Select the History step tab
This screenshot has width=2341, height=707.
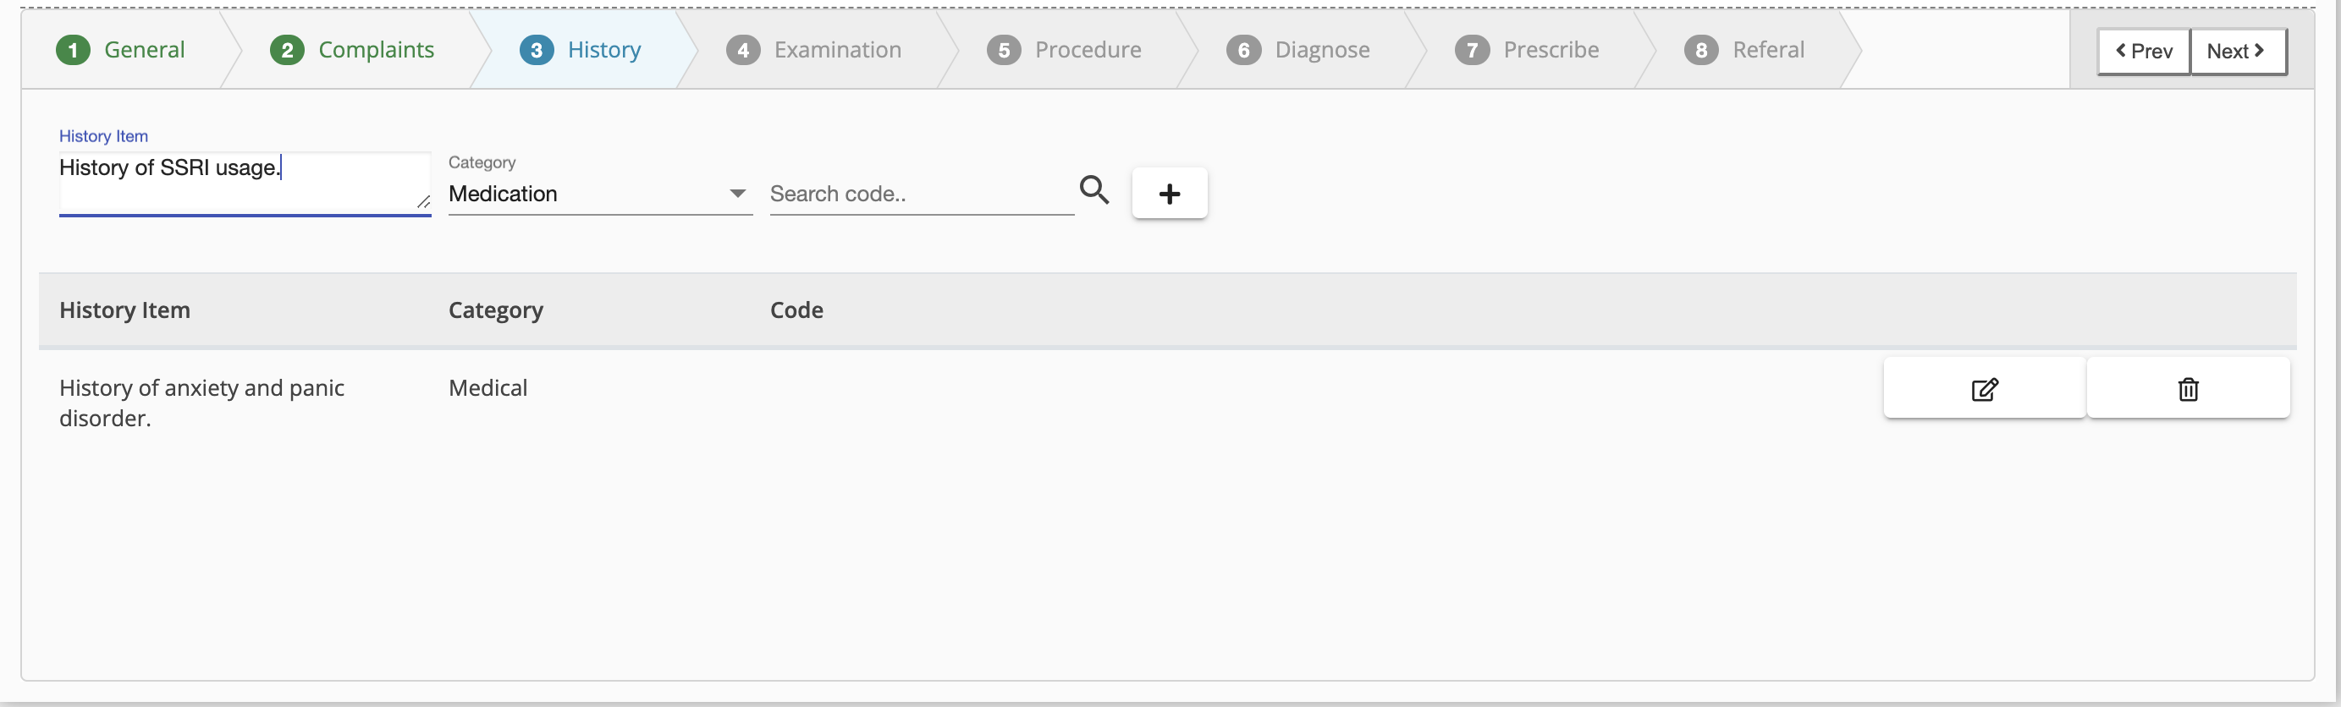pyautogui.click(x=581, y=50)
